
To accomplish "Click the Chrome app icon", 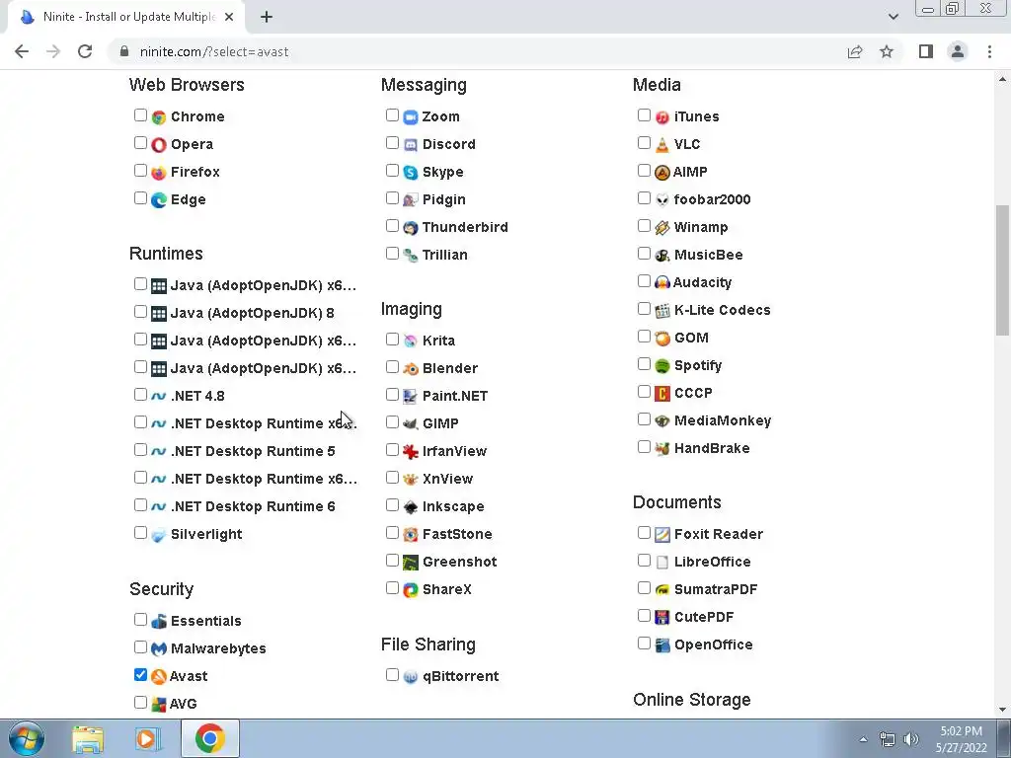I will click(159, 117).
